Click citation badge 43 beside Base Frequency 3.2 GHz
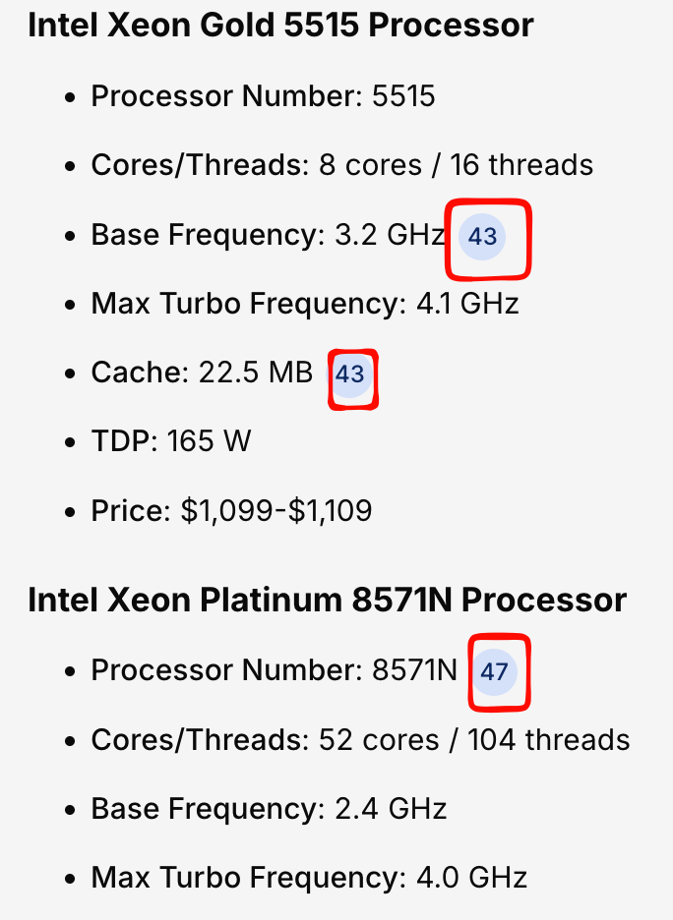Image resolution: width=673 pixels, height=920 pixels. tap(482, 237)
